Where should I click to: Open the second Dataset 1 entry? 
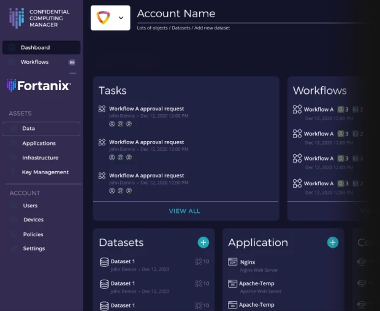pyautogui.click(x=123, y=283)
